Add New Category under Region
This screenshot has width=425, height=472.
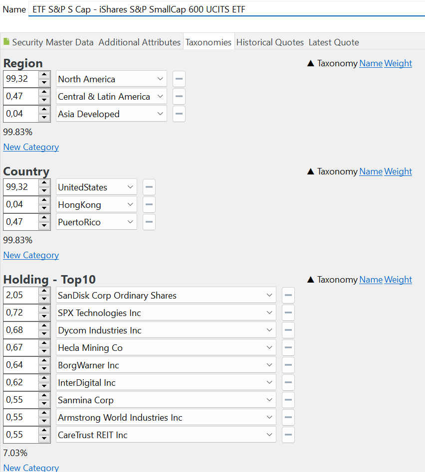tap(31, 147)
